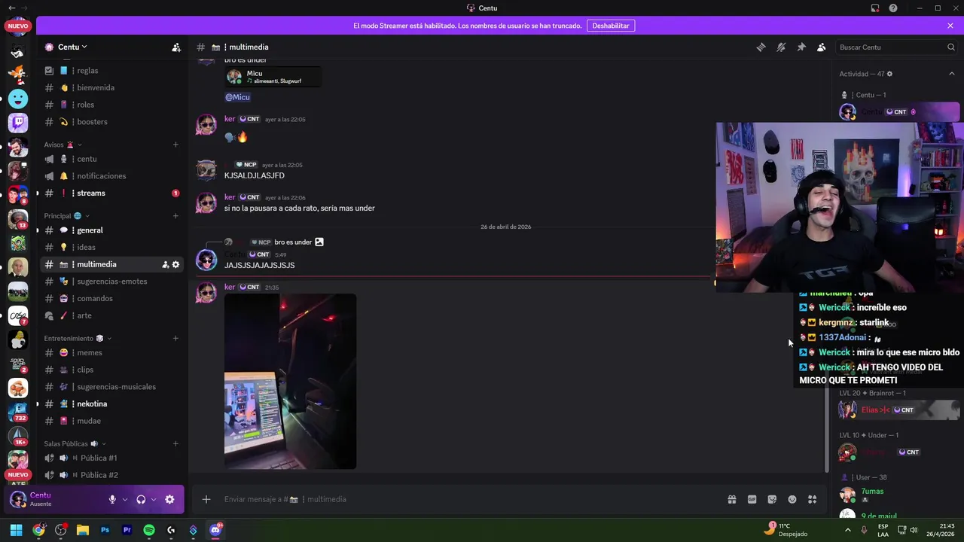Open microphone input options arrow
This screenshot has width=964, height=542.
click(125, 500)
